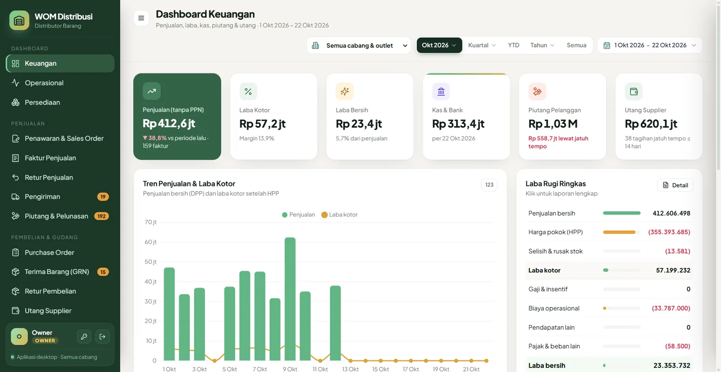721x372 pixels.
Task: Click the WOM Distribusi logo icon
Action: (x=19, y=20)
